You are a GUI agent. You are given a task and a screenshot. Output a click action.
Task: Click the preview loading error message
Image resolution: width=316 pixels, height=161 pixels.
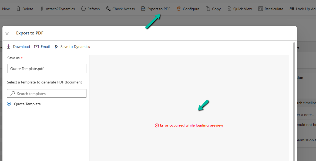189,125
